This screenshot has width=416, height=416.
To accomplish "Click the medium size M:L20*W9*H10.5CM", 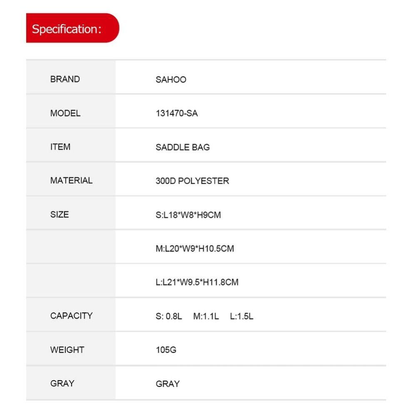I will coord(194,249).
